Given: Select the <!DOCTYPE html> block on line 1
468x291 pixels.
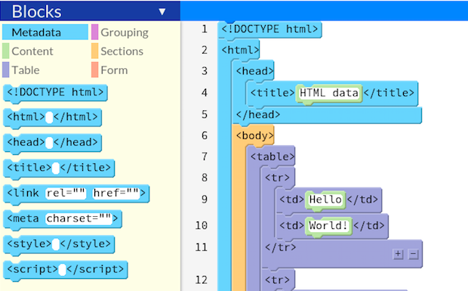Looking at the screenshot, I should pyautogui.click(x=269, y=29).
